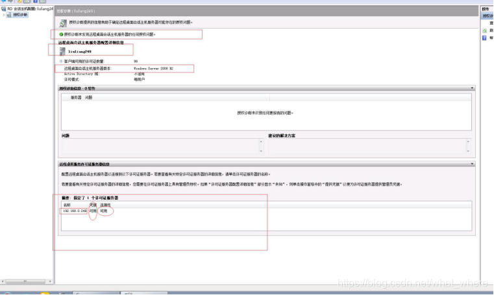Click the license count value 99

point(136,62)
